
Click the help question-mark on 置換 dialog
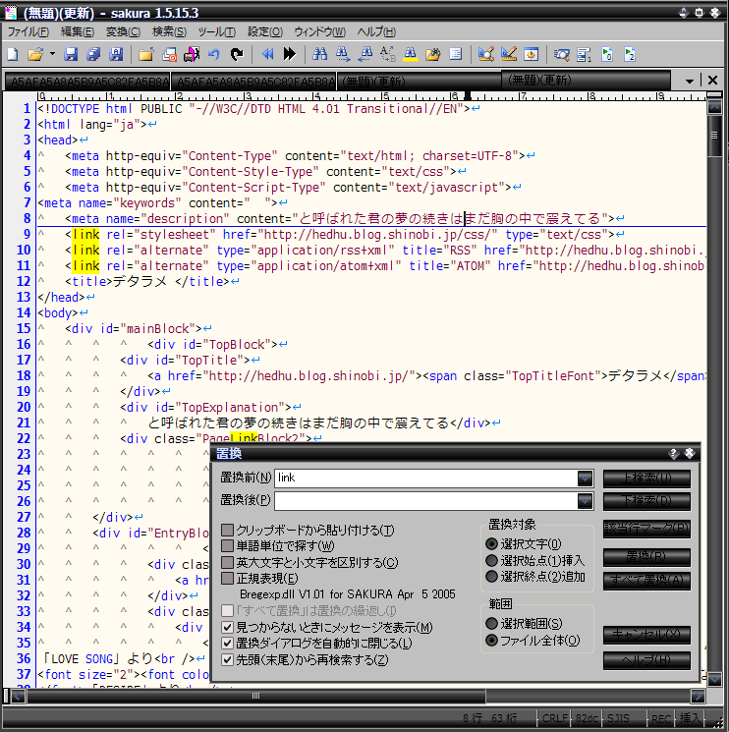673,453
